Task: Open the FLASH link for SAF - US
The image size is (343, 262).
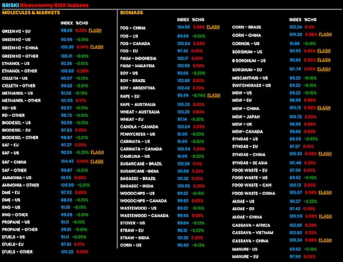Action: [x=97, y=152]
